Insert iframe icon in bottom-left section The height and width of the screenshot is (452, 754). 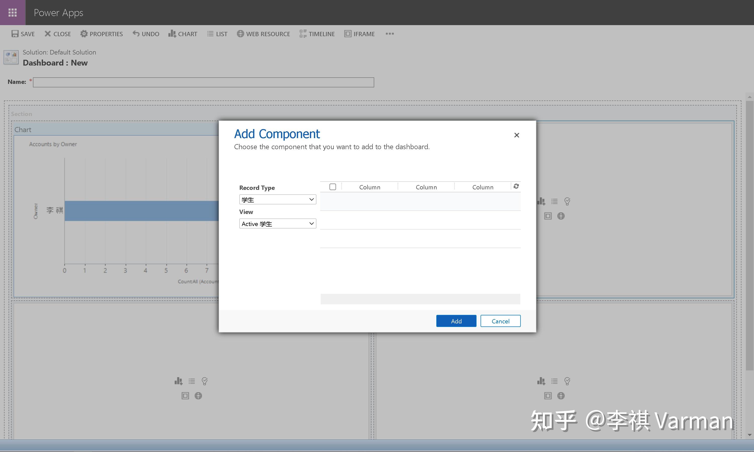click(x=185, y=396)
